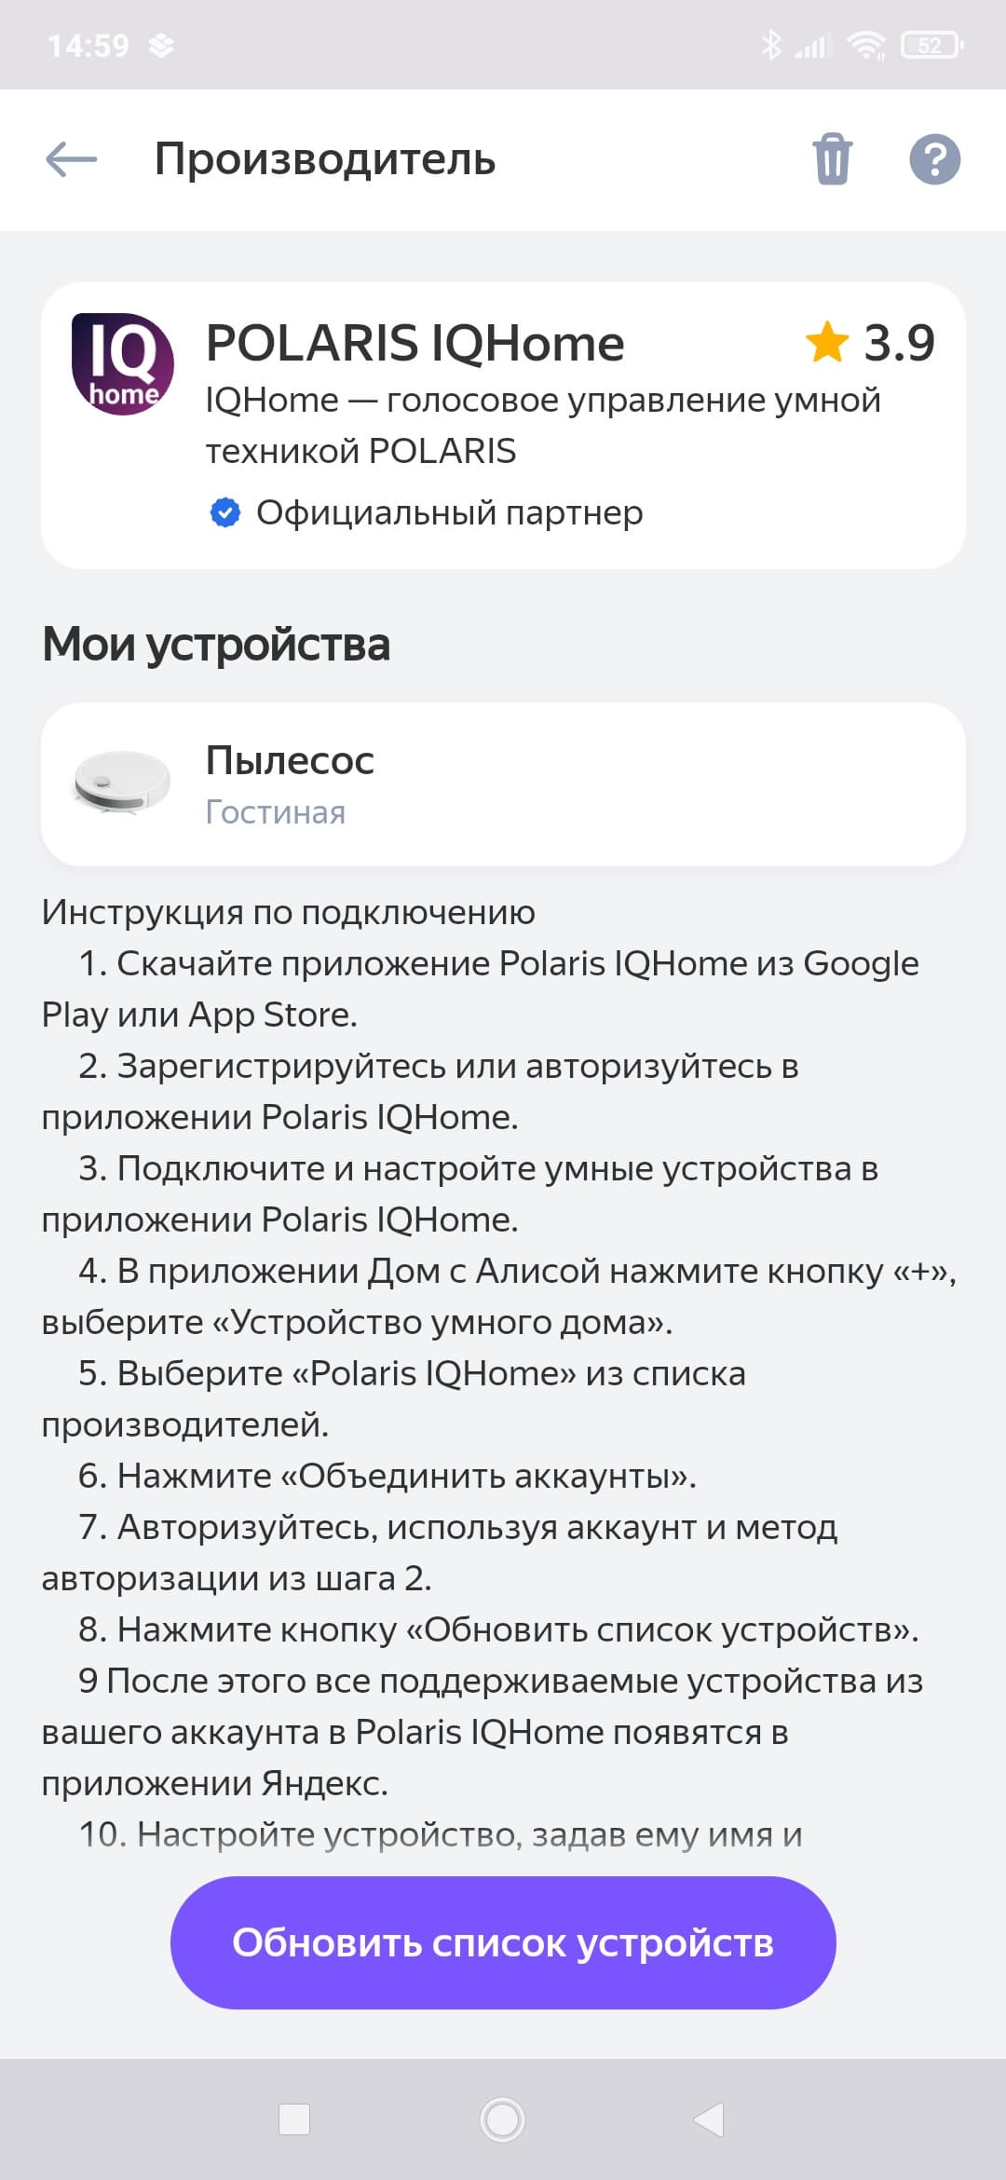Tap 'Обновить список устройств' button
This screenshot has height=2180, width=1006.
[503, 1942]
